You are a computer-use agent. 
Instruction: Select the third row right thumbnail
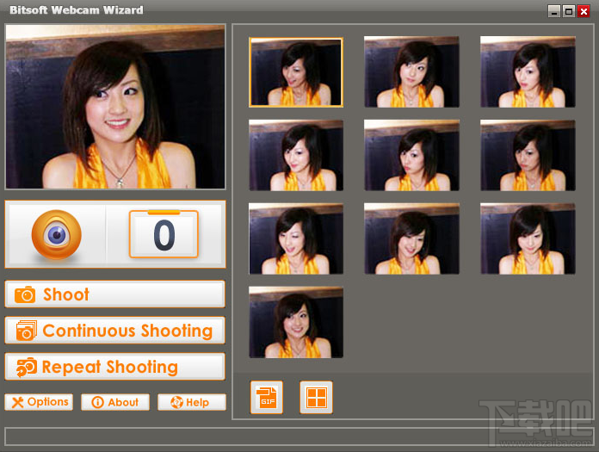click(528, 238)
